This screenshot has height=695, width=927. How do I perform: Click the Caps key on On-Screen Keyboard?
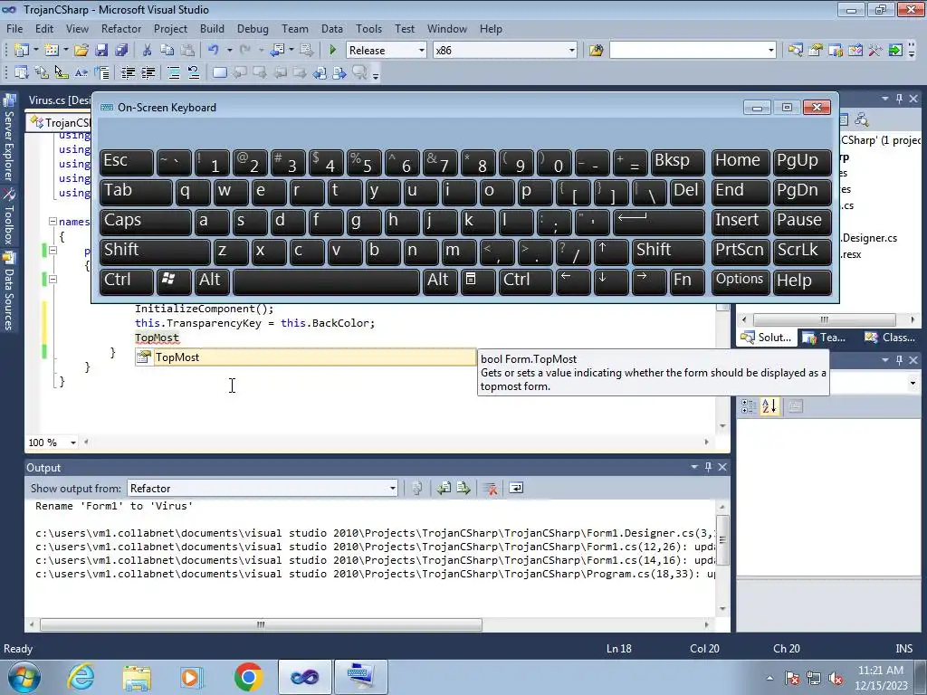coord(146,221)
